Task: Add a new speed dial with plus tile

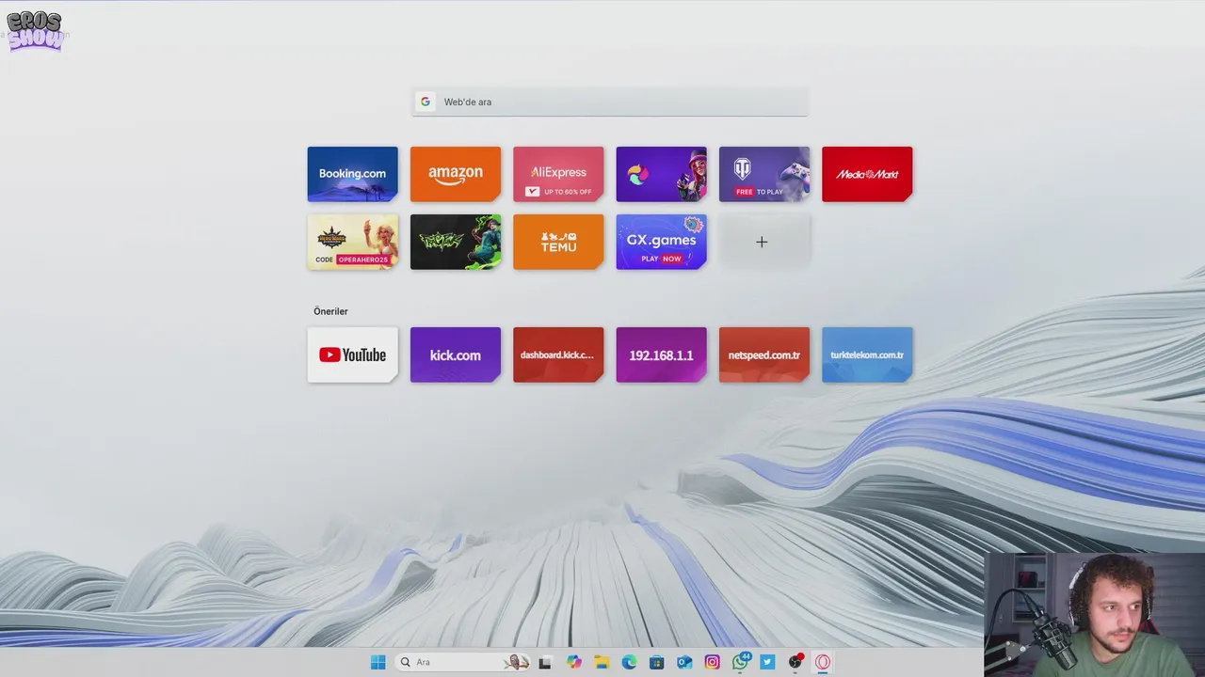Action: click(x=764, y=242)
